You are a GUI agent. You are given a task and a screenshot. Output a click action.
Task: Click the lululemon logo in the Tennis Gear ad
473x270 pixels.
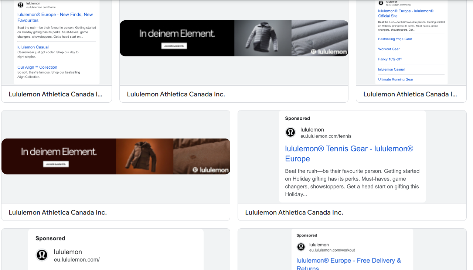(290, 132)
